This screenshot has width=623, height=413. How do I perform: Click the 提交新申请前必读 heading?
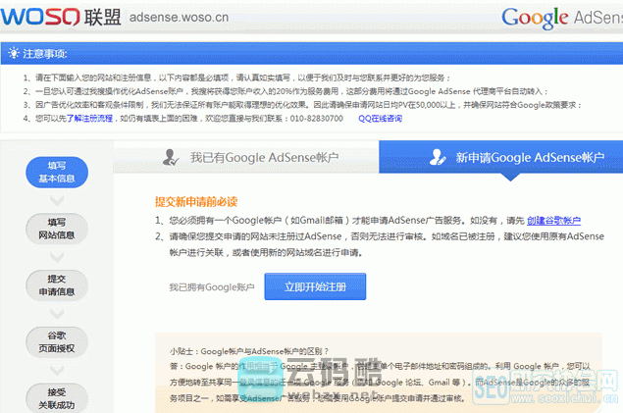196,202
